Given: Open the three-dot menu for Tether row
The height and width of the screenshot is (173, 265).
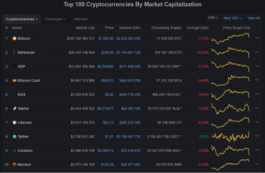Looking at the screenshot, I should (257, 136).
